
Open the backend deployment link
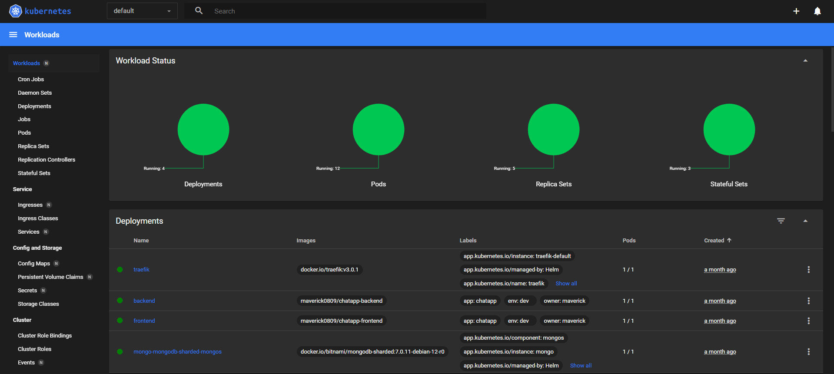tap(144, 301)
